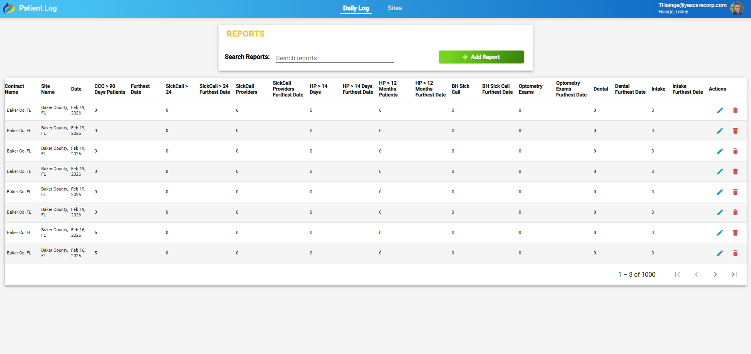Delete the first Feb 19 report row

click(735, 111)
